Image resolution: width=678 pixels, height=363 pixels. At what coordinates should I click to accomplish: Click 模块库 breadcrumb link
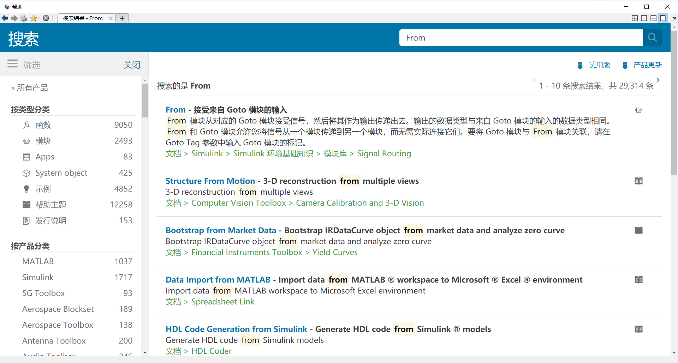click(335, 153)
